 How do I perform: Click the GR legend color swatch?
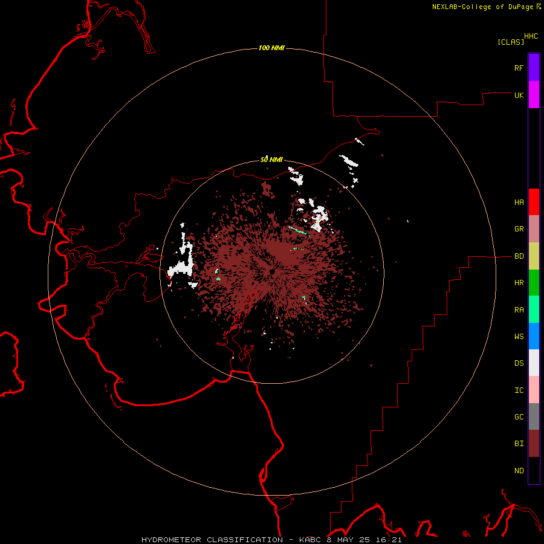tap(534, 229)
